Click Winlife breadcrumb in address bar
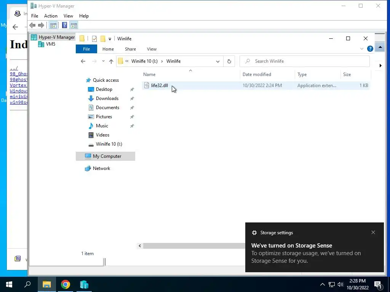Viewport: 390px width, 292px height. pos(173,61)
